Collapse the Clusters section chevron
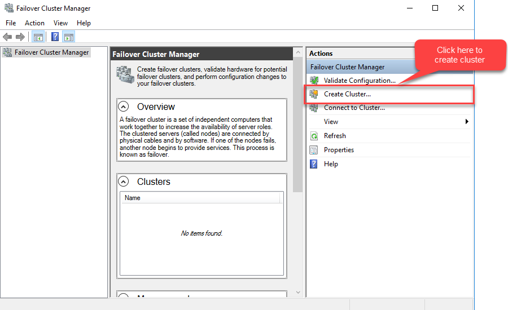This screenshot has height=310, width=508. click(x=124, y=181)
